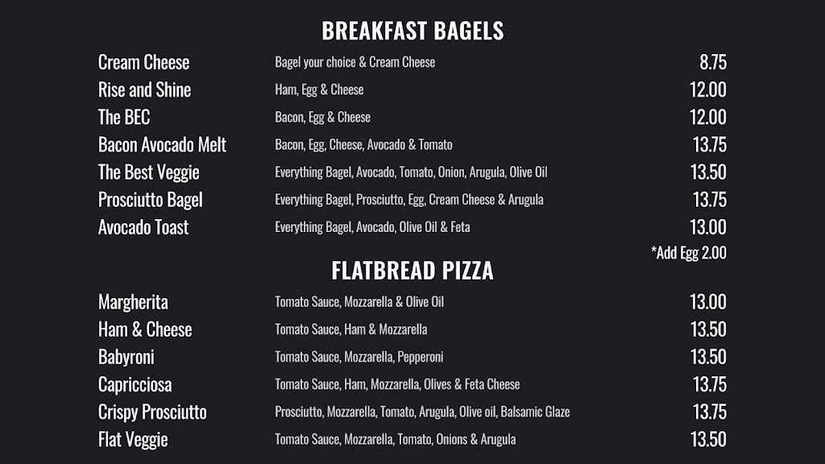Click the Crispy Prosciutto item name
825x464 pixels.
[152, 412]
